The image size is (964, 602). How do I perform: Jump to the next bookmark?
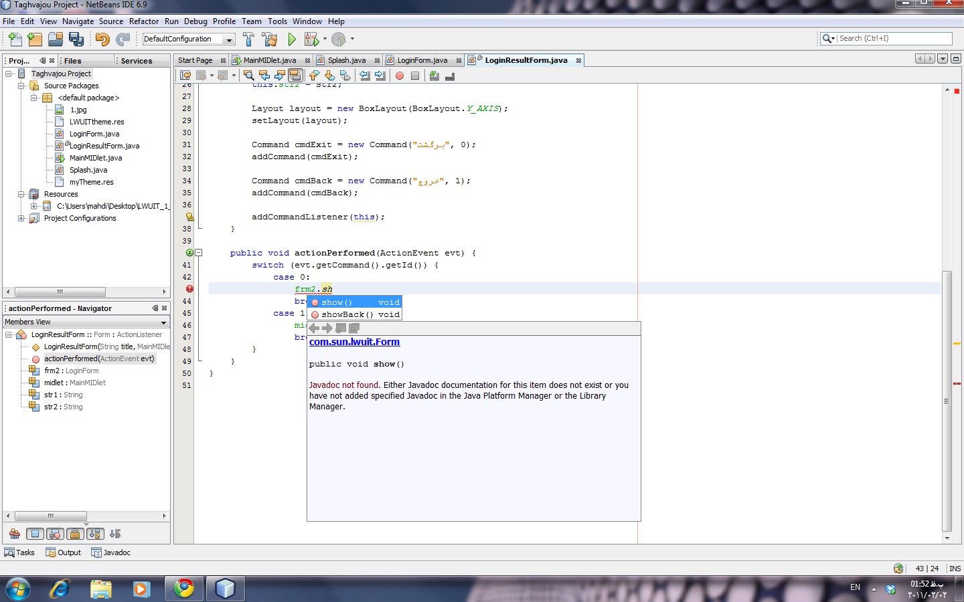[329, 76]
